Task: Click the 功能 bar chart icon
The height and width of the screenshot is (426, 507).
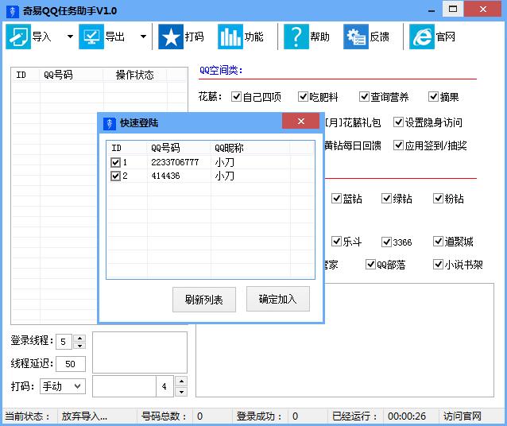Action: tap(230, 37)
